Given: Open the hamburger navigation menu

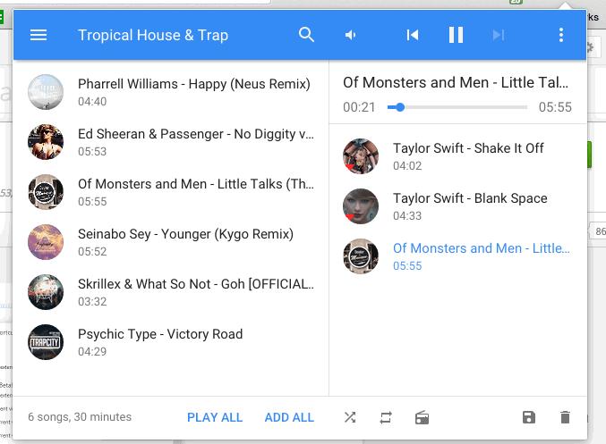Looking at the screenshot, I should tap(38, 35).
